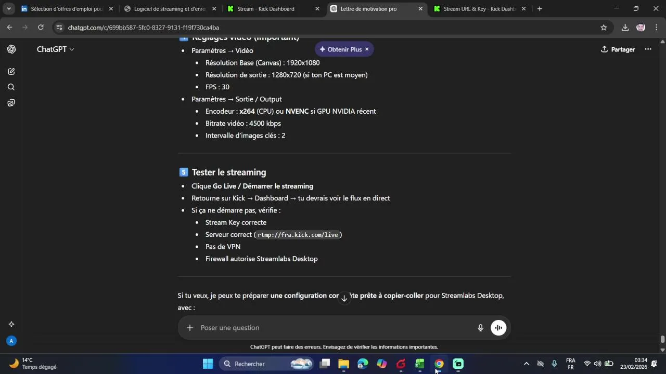
Task: Click the page vertical scrollbar thumb
Action: pos(662,339)
